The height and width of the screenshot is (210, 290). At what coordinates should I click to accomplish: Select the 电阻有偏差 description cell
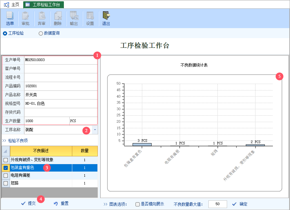(41, 175)
